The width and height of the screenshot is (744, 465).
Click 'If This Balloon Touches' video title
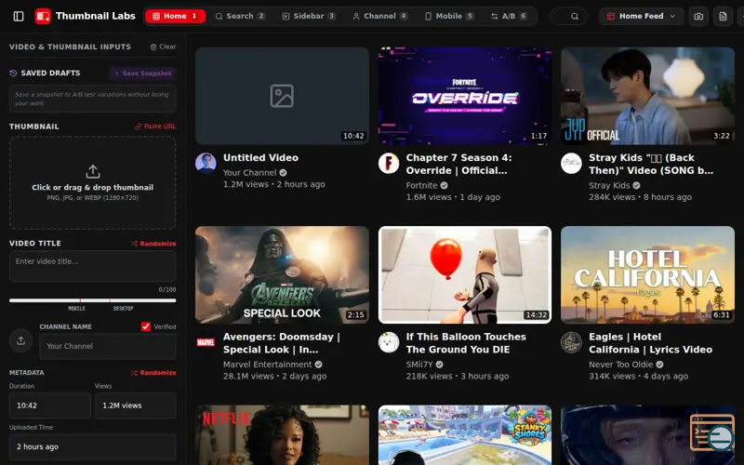pyautogui.click(x=466, y=343)
